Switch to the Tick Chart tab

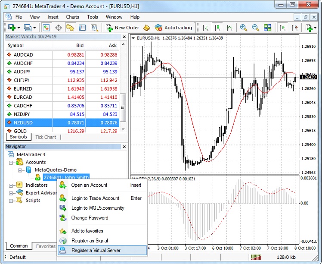coord(45,137)
